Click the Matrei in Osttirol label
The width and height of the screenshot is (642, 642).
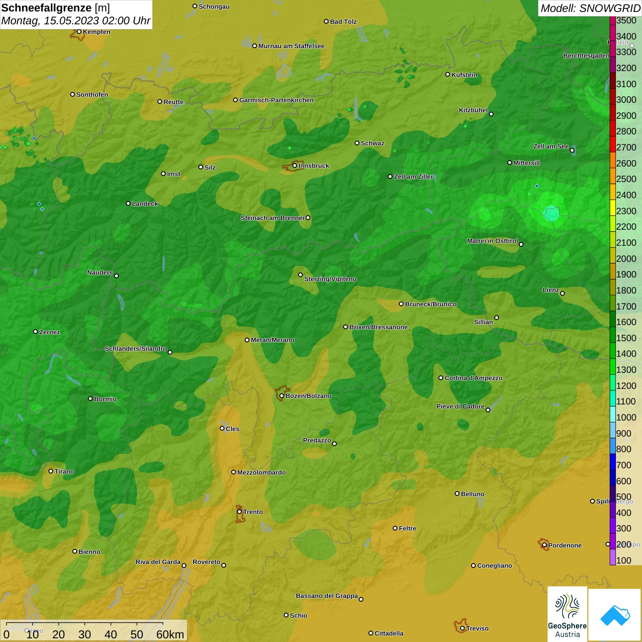click(x=493, y=241)
